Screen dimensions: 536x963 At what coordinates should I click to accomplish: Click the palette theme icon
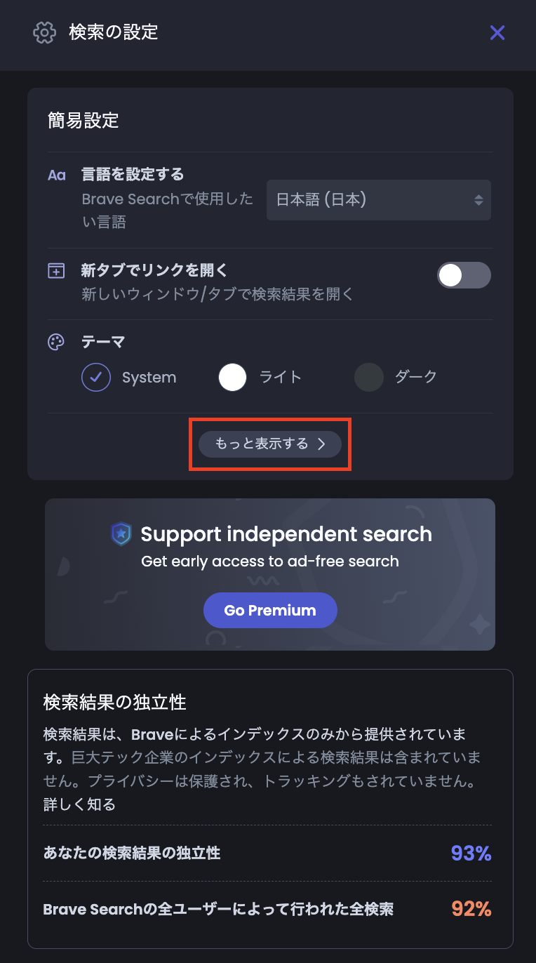[56, 343]
